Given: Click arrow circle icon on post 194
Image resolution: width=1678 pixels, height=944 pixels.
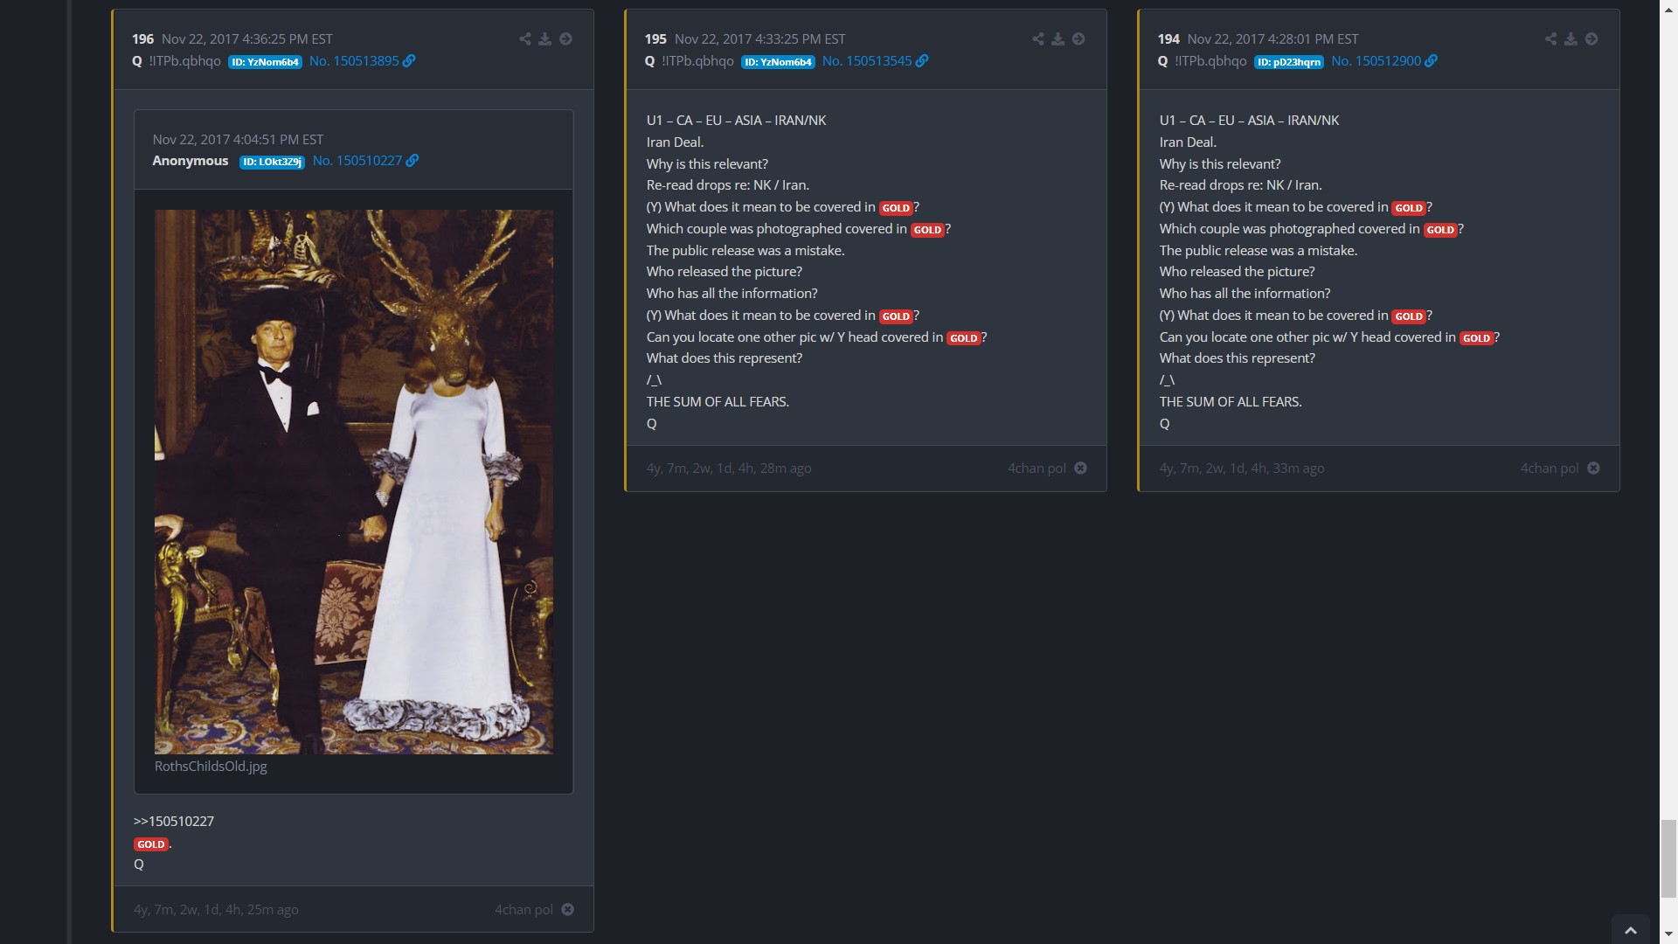Looking at the screenshot, I should [1592, 39].
